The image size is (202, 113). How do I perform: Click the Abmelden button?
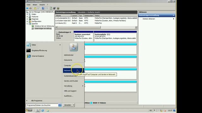68,105
